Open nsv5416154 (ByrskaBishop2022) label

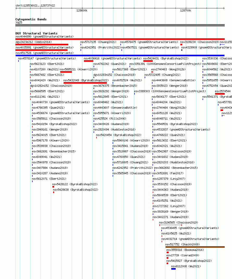[x=54, y=124]
